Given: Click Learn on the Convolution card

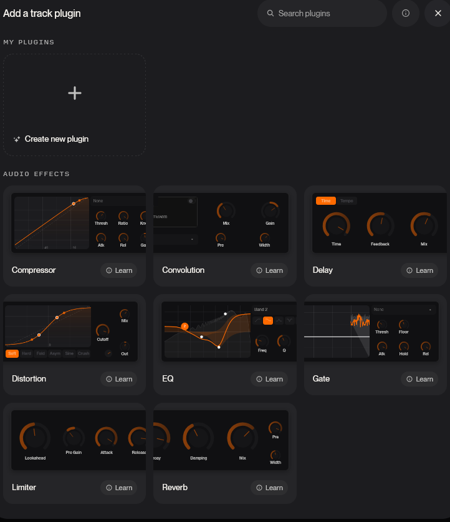Looking at the screenshot, I should point(269,270).
